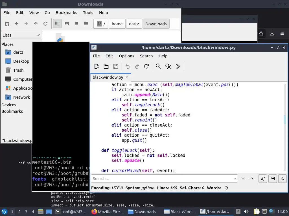Switch to workspace 2
289x216 pixels.
(x=19, y=212)
